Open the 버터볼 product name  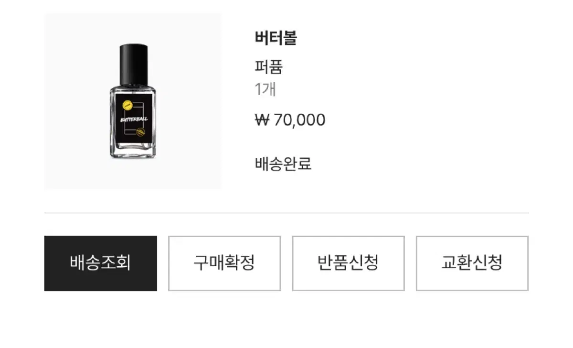coord(276,38)
